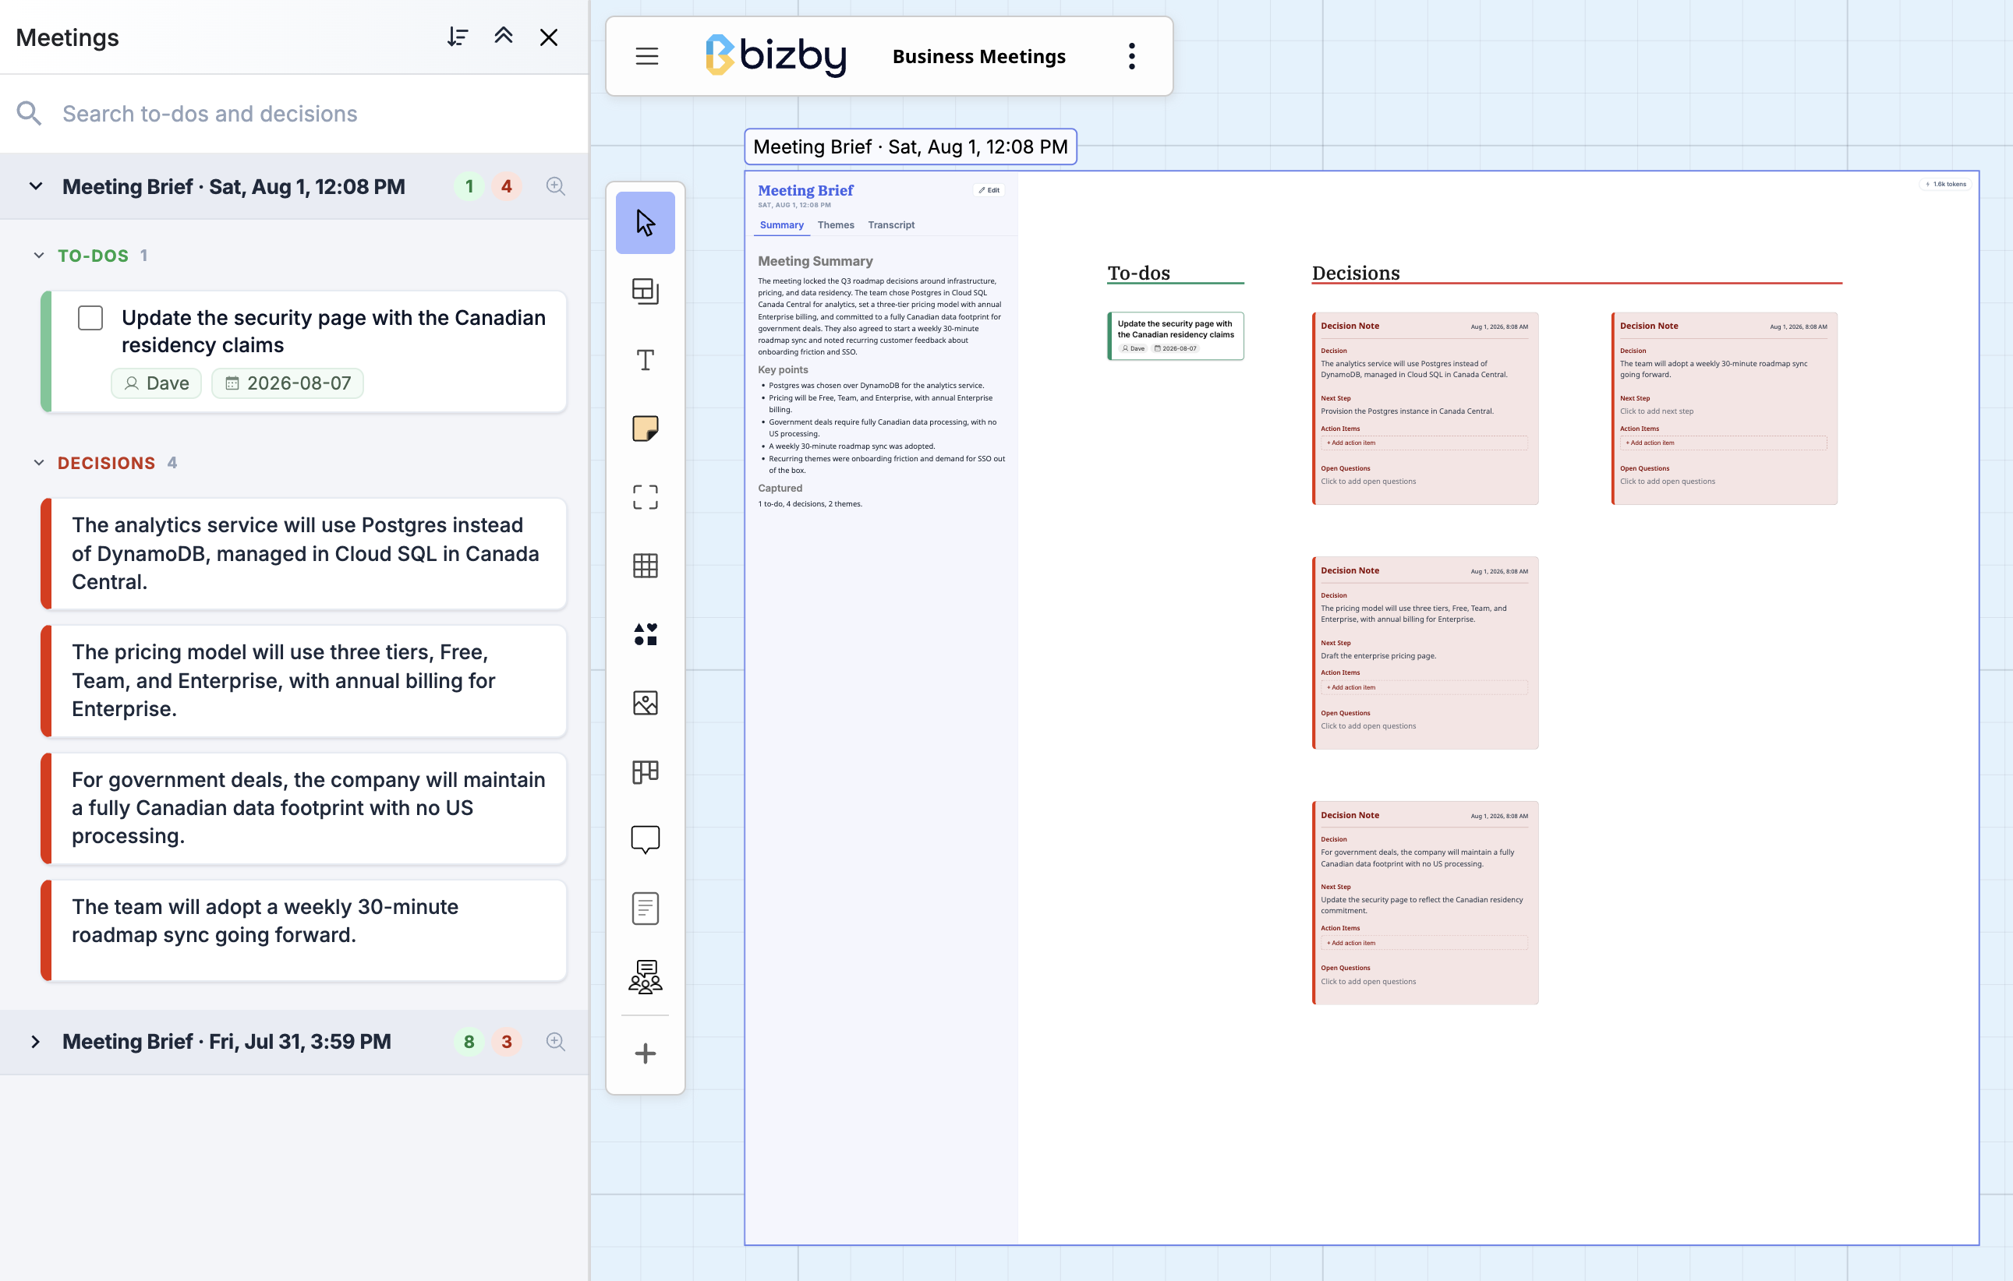Pick the sticky note tool
Screen dimensions: 2013x1281
pos(645,429)
